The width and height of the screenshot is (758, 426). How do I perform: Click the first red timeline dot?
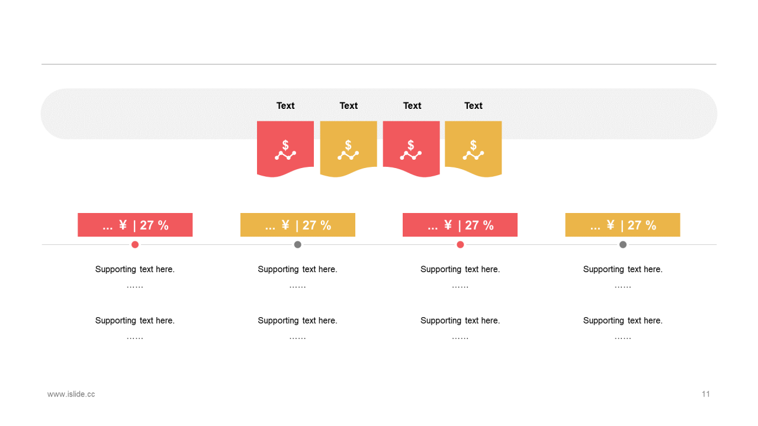135,244
